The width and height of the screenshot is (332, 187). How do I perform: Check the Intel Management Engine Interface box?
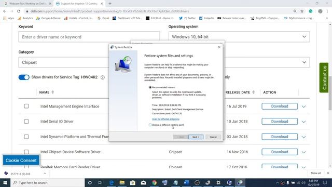pos(26,106)
